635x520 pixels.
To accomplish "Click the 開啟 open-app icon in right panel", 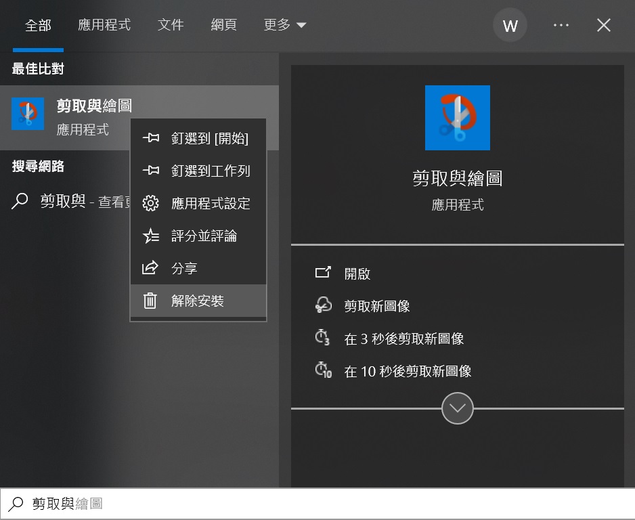I will [x=323, y=273].
